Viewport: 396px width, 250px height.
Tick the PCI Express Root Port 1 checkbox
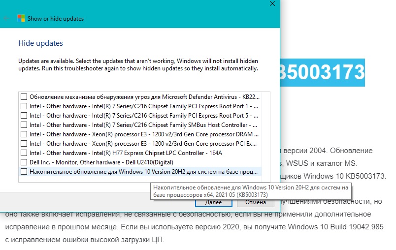[24, 106]
